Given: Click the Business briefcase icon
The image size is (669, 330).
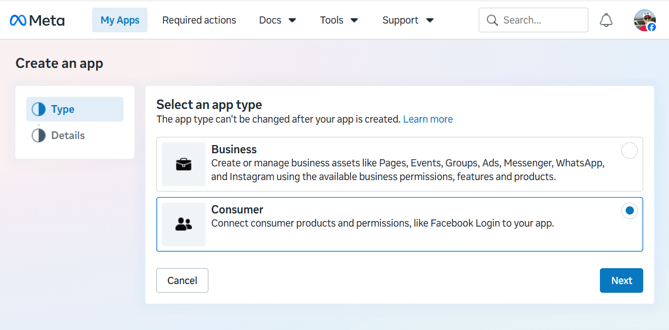Looking at the screenshot, I should 184,164.
